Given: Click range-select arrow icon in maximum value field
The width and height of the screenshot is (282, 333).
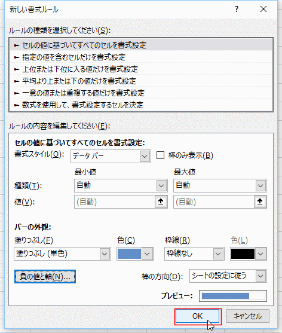Looking at the screenshot, I should 260,201.
